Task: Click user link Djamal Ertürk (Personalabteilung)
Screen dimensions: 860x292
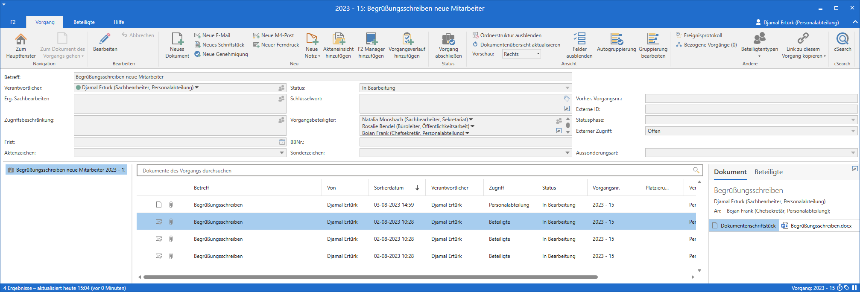Action: [x=801, y=23]
